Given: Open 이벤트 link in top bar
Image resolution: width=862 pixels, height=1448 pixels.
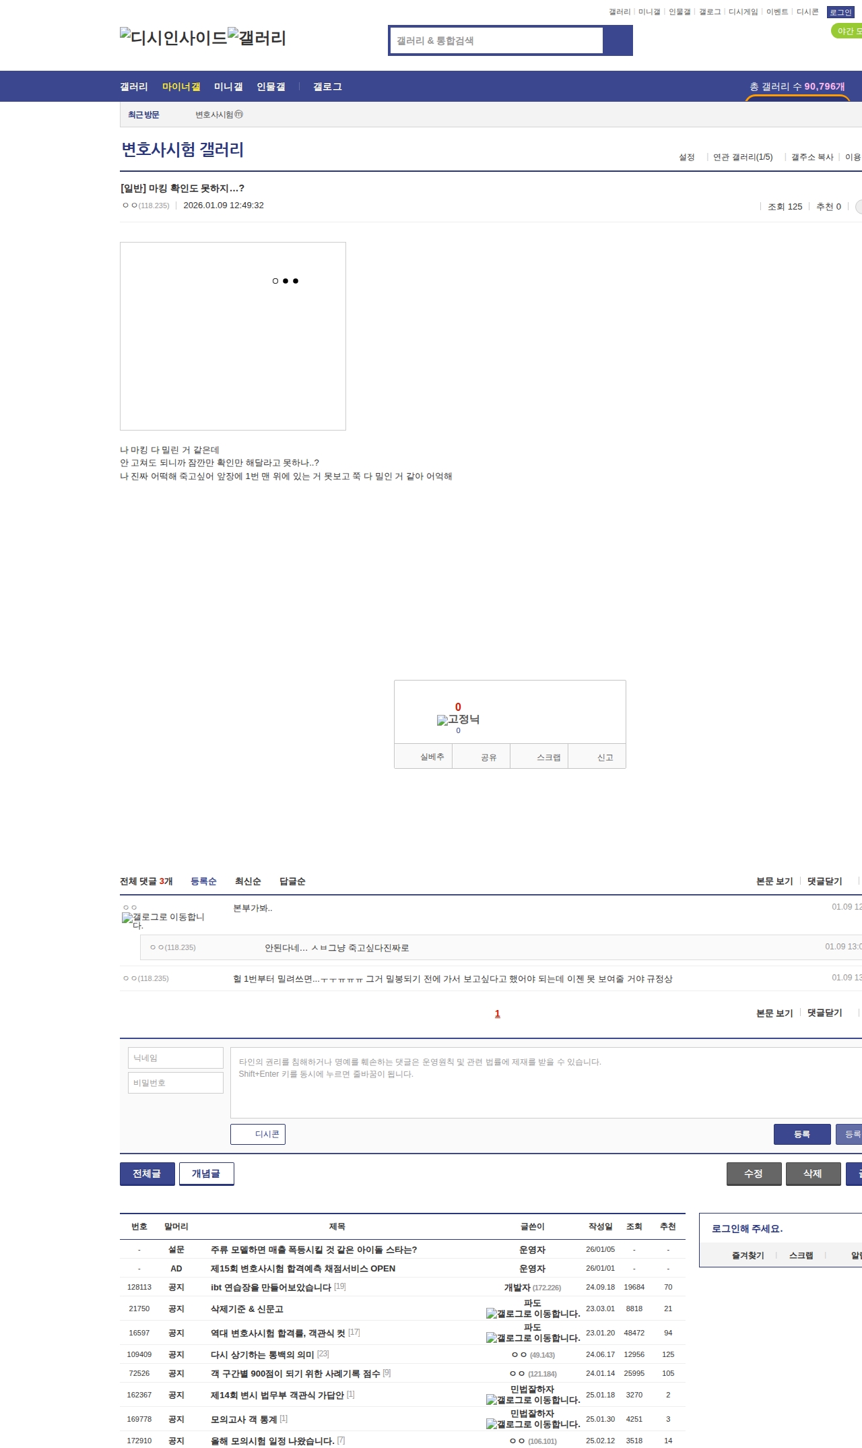Looking at the screenshot, I should 777,12.
